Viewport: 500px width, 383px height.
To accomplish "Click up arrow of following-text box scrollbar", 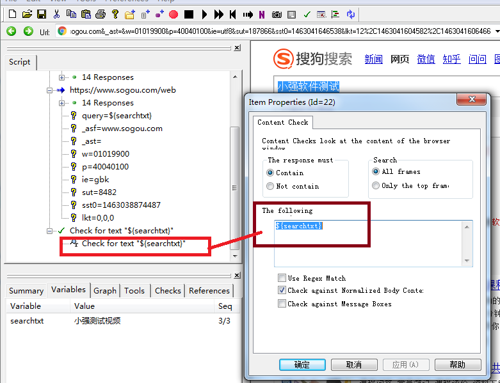I will click(x=467, y=227).
